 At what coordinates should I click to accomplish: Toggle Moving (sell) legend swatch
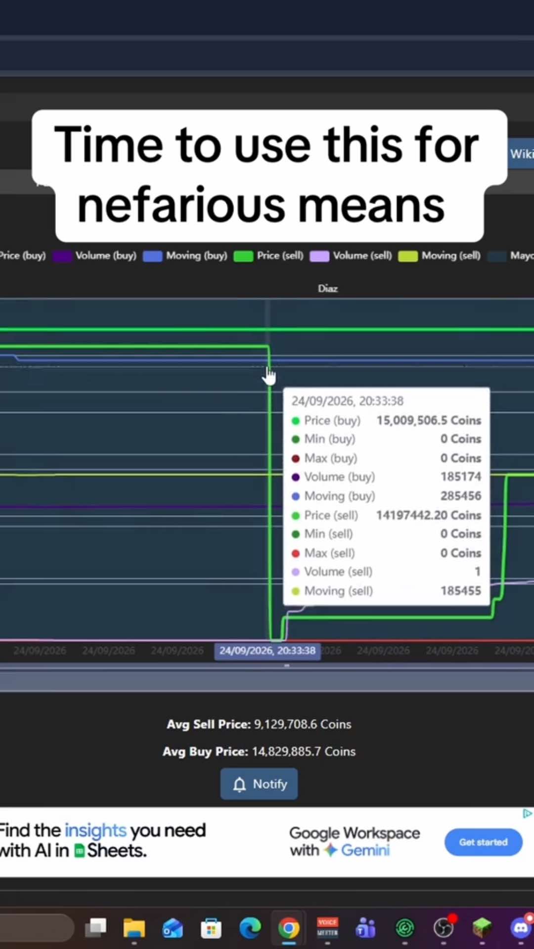(x=408, y=256)
